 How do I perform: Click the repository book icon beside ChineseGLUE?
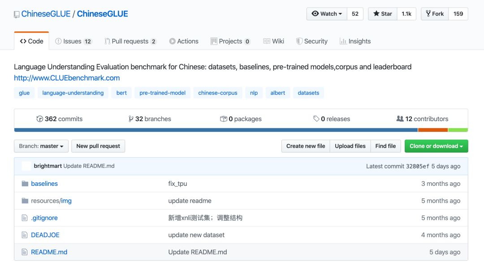pos(17,14)
